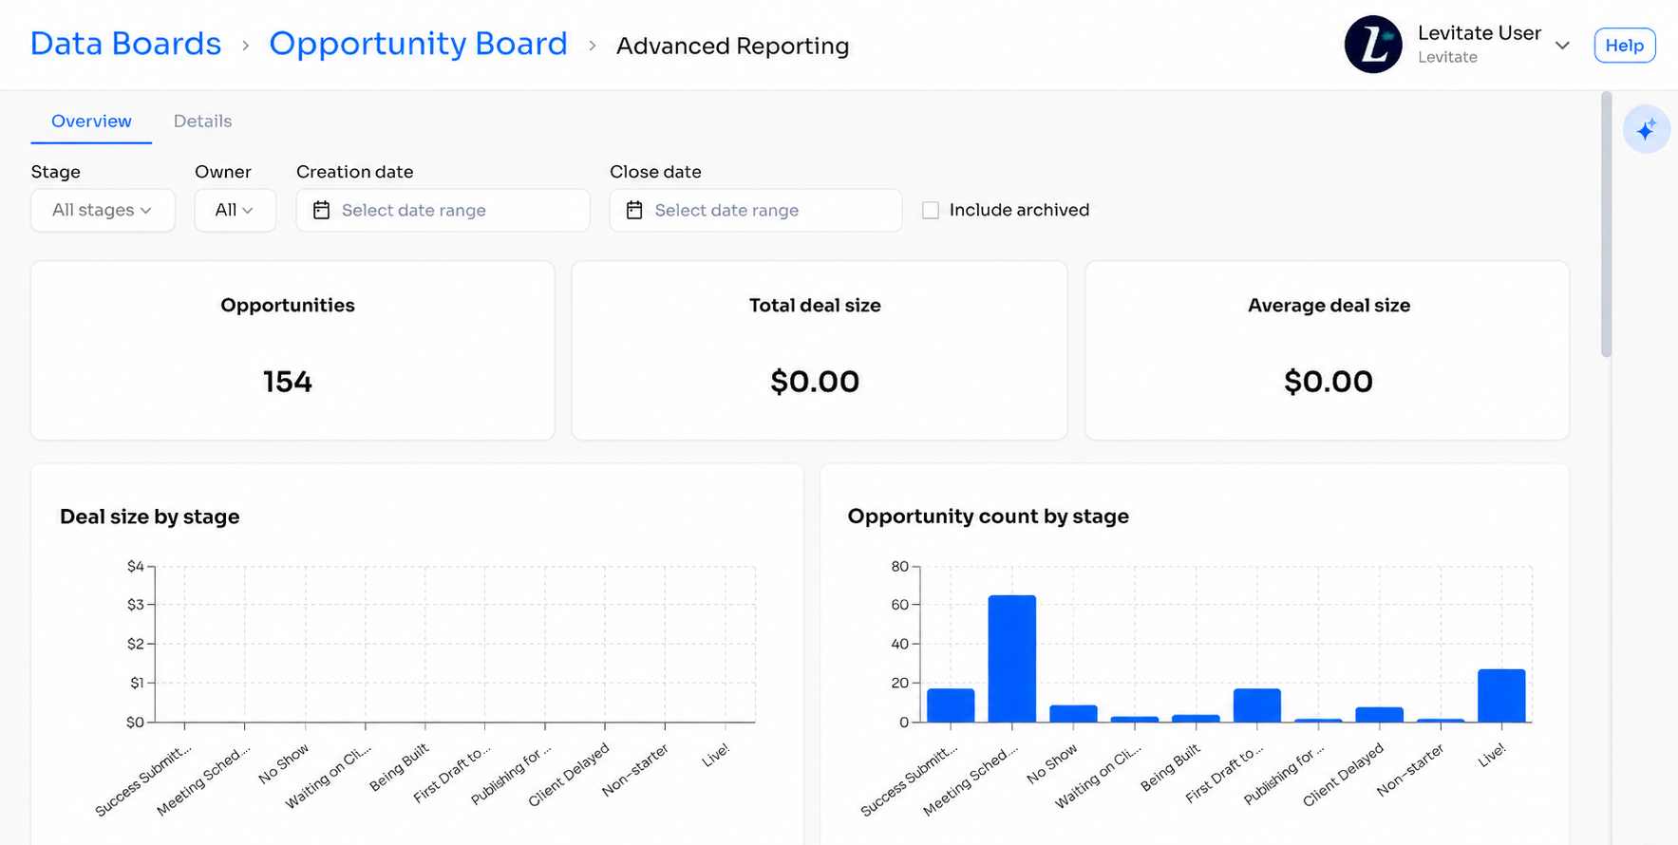Click Being Built label in count chart
1678x845 pixels.
tap(1170, 767)
